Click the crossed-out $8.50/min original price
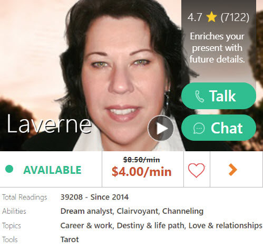Image resolution: width=263 pixels, height=250 pixels. [x=142, y=160]
